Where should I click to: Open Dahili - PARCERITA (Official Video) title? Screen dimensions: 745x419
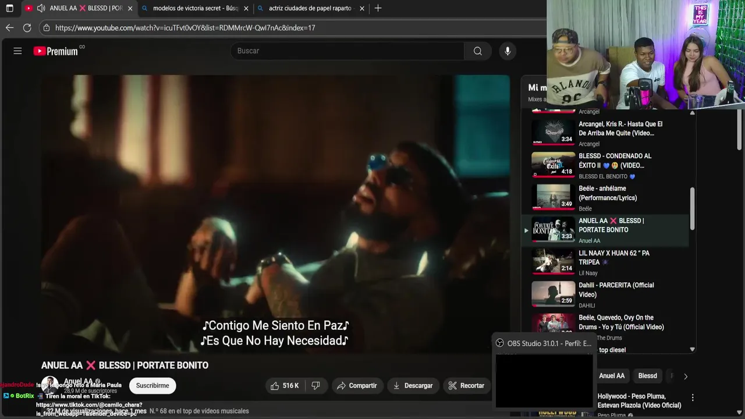616,290
